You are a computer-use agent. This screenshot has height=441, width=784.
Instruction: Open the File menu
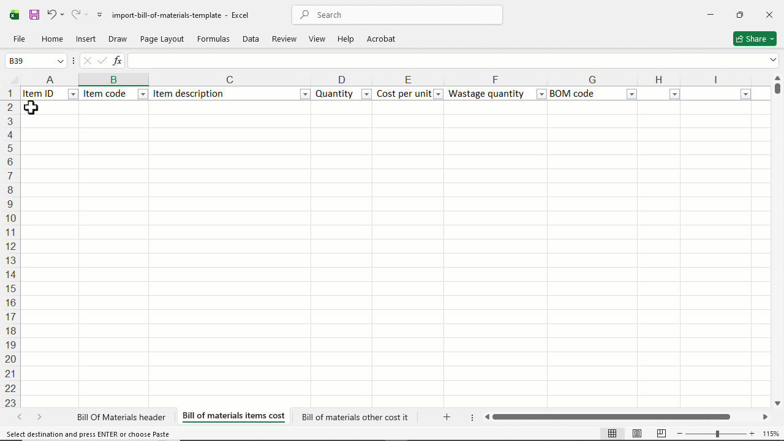click(19, 39)
